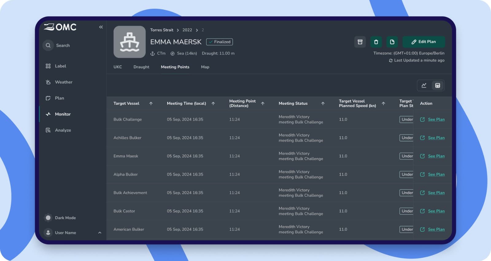This screenshot has height=261, width=491.
Task: Sort by Target Vessel Planned Speed arrow
Action: click(x=383, y=104)
